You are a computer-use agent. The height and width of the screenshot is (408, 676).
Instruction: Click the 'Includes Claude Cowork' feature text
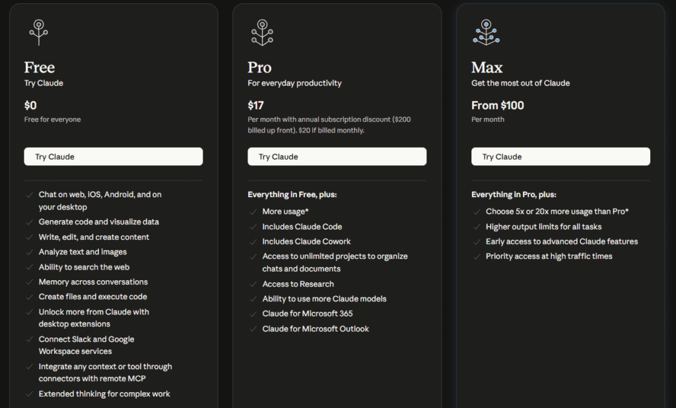(306, 241)
